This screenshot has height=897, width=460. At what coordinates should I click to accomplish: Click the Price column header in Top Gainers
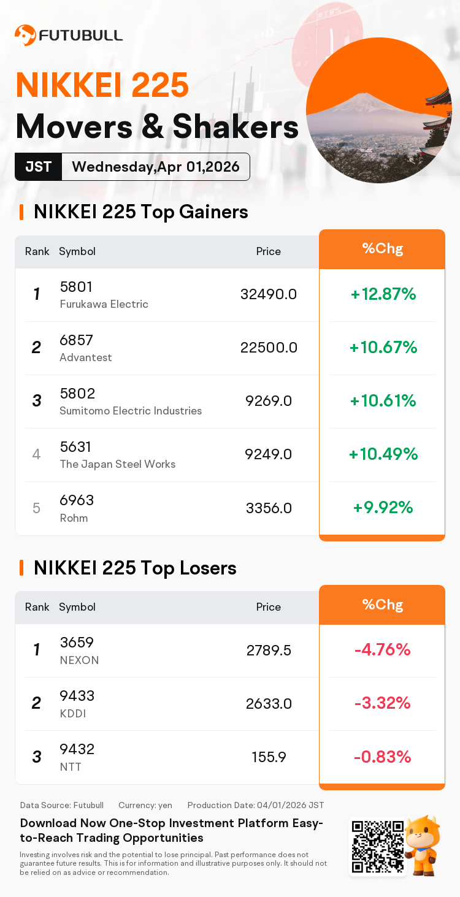269,251
